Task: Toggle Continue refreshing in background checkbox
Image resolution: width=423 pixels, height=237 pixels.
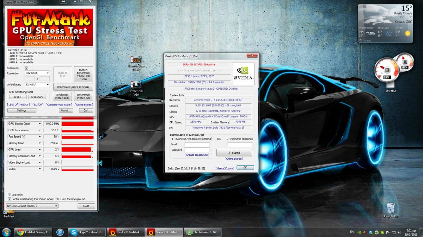Action: pyautogui.click(x=9, y=199)
